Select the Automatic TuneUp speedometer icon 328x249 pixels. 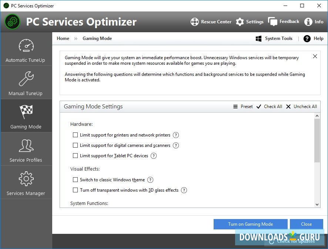[x=26, y=46]
